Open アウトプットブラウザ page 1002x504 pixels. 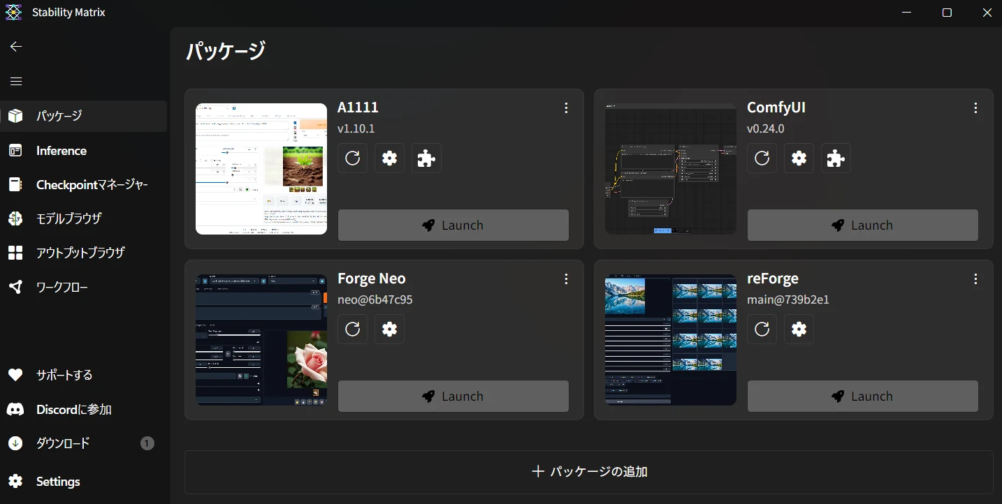tap(84, 253)
